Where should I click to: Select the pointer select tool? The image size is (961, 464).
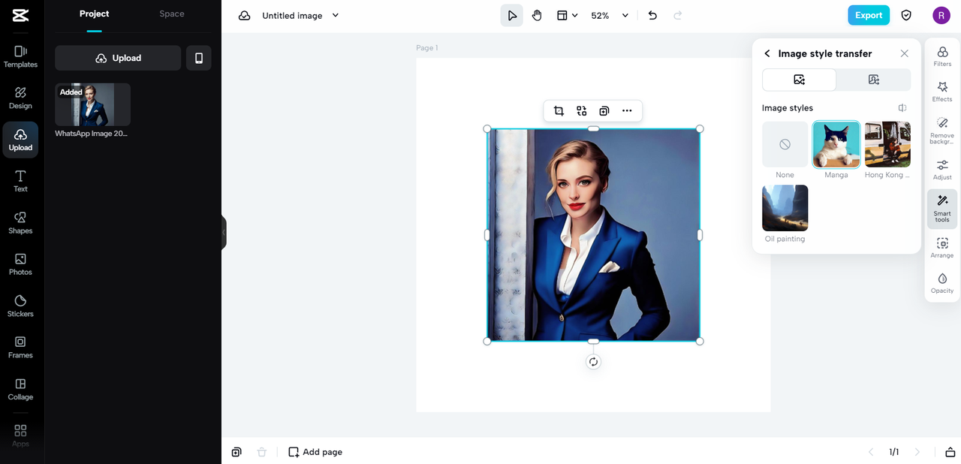[512, 15]
